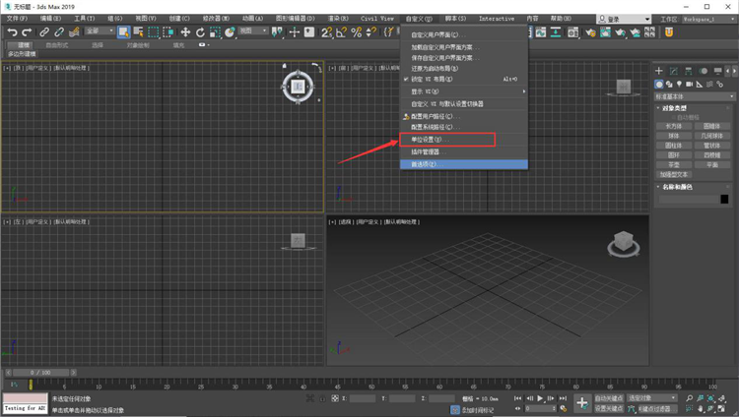Click the 圆柱体 cylinder button

click(674, 146)
